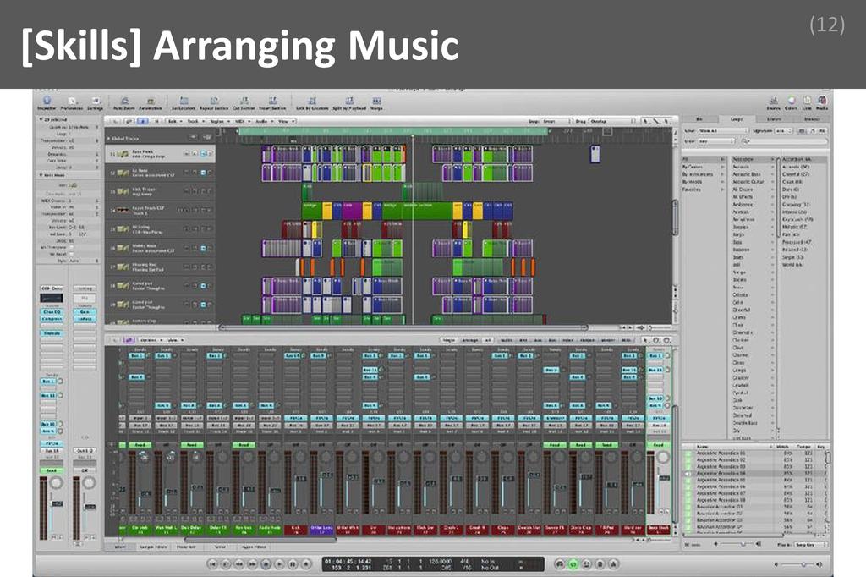The image size is (866, 577).
Task: Open the Browser tab in the media area
Action: pos(811,118)
